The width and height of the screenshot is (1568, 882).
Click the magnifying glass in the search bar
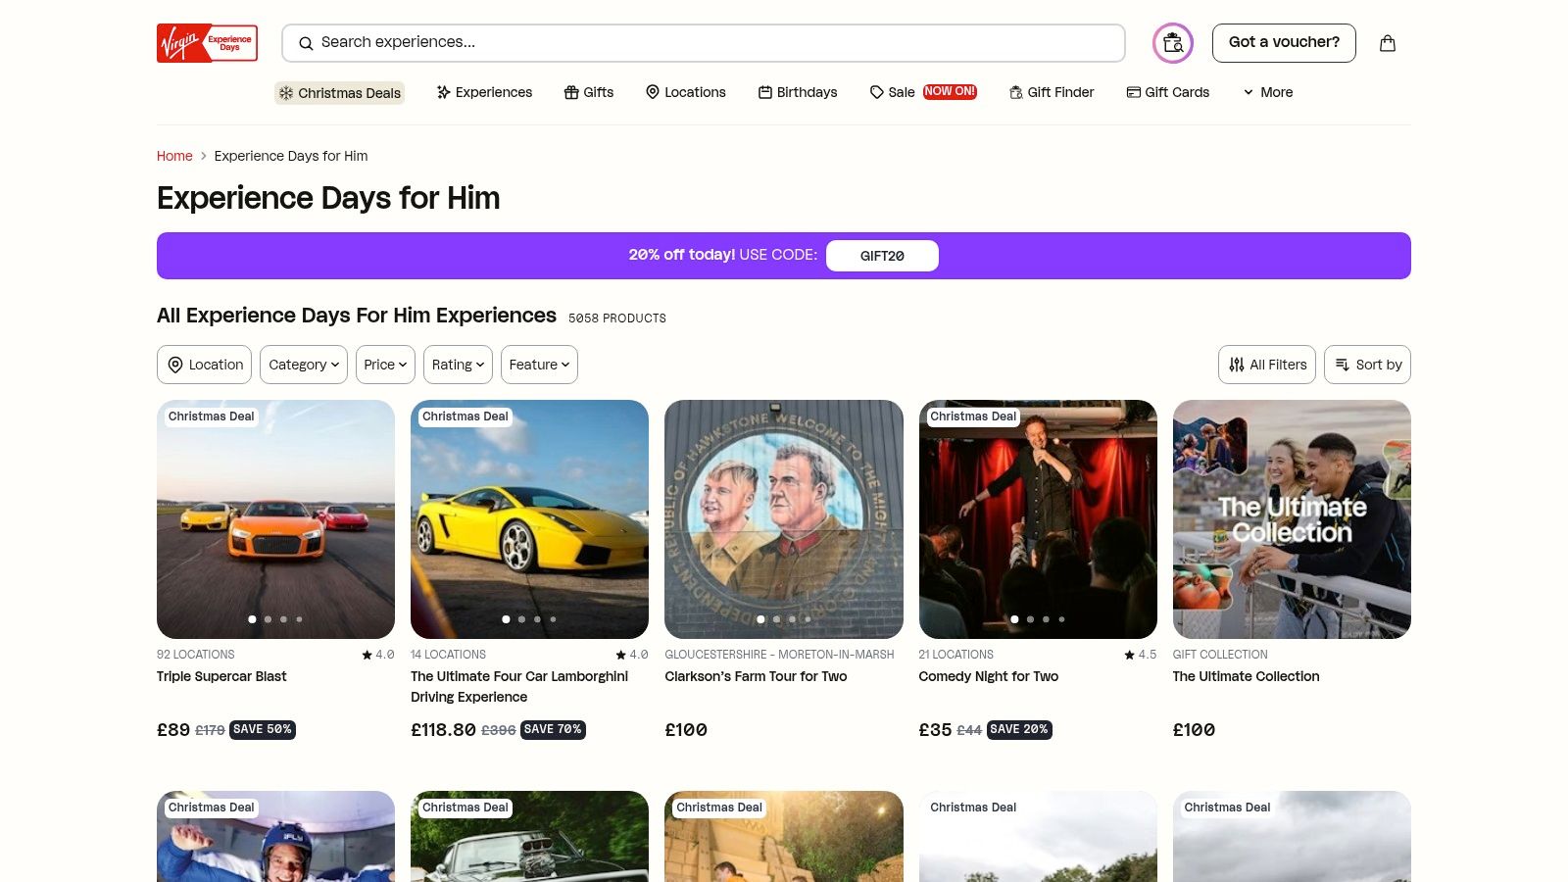click(x=306, y=43)
